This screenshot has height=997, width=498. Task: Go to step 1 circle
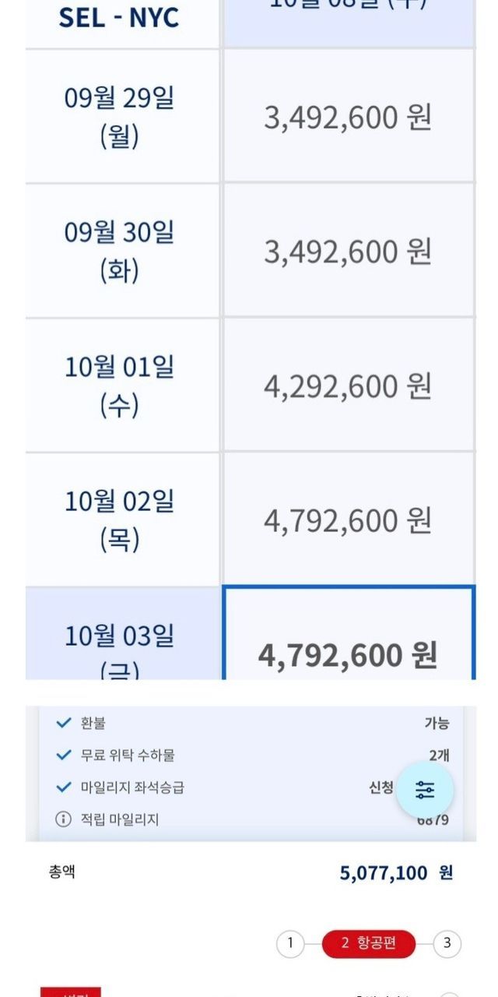[x=290, y=944]
